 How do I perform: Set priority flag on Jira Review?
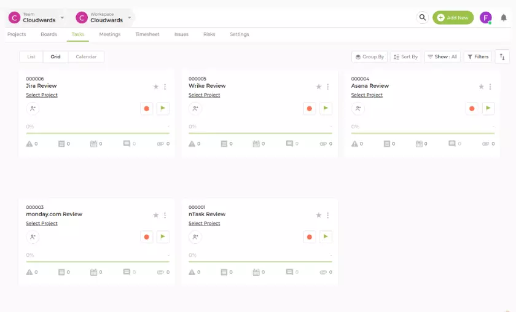163,108
